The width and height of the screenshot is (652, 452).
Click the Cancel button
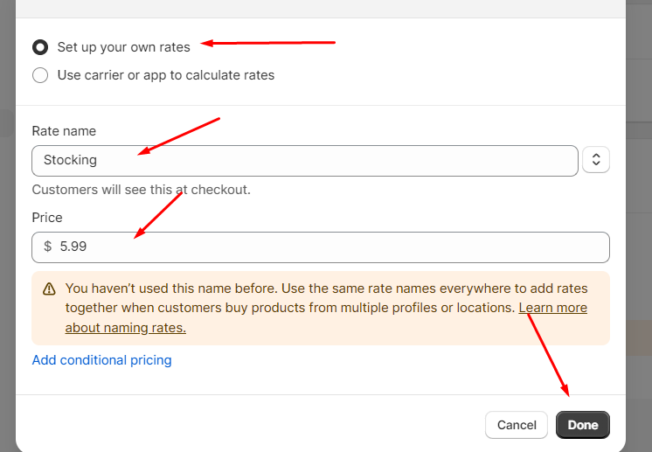pyautogui.click(x=517, y=425)
